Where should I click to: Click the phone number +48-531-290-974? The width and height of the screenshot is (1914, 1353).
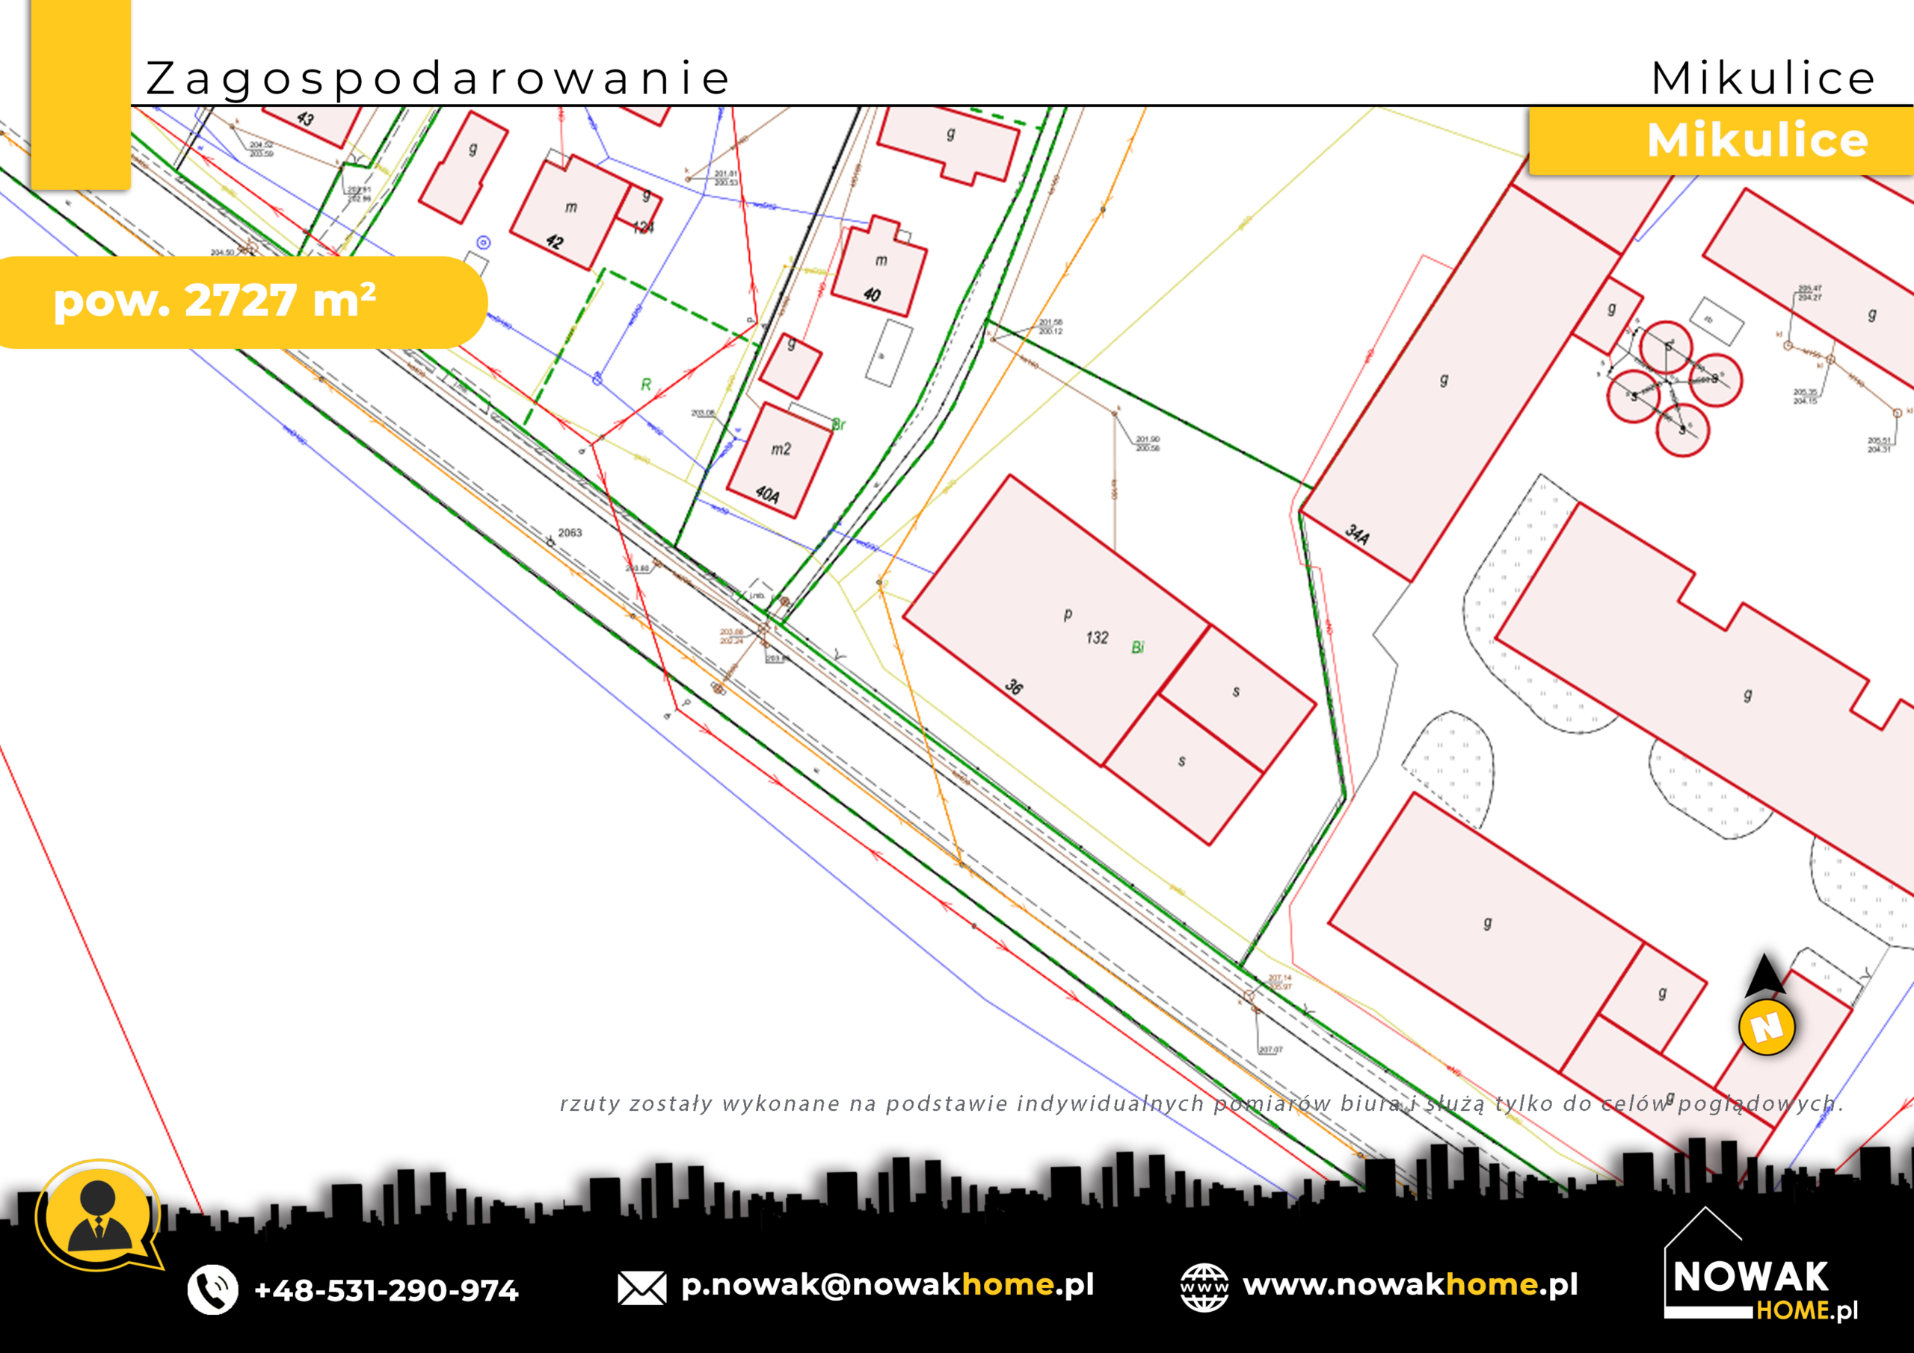(x=386, y=1290)
